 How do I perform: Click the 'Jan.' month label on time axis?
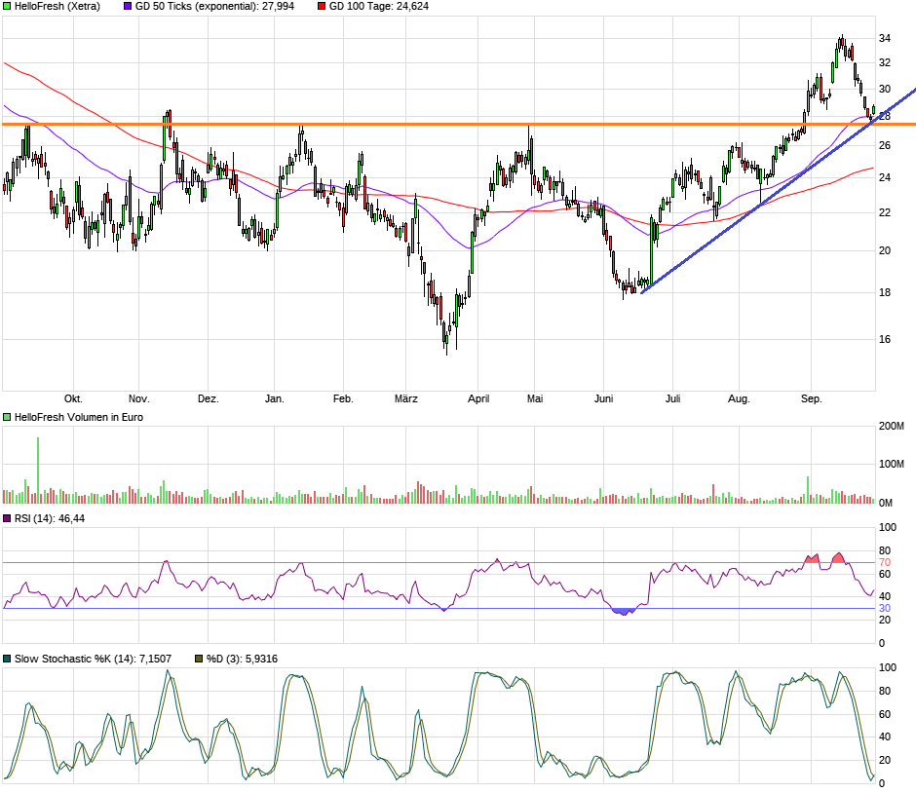(275, 398)
